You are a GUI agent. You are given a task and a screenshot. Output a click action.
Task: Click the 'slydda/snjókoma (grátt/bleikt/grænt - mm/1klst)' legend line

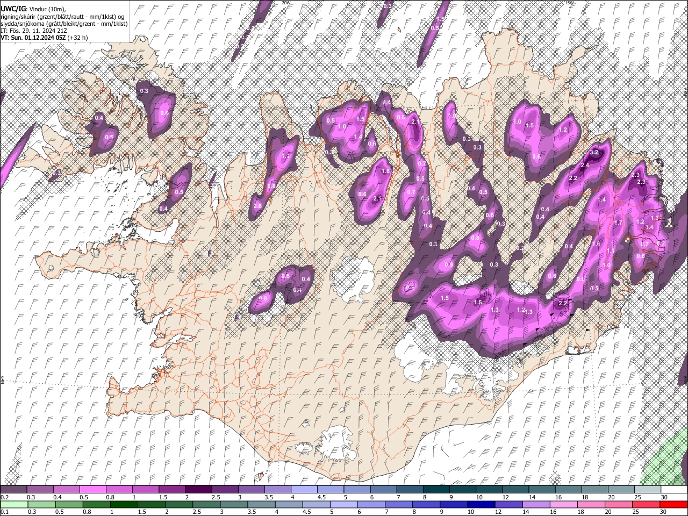[x=64, y=24]
